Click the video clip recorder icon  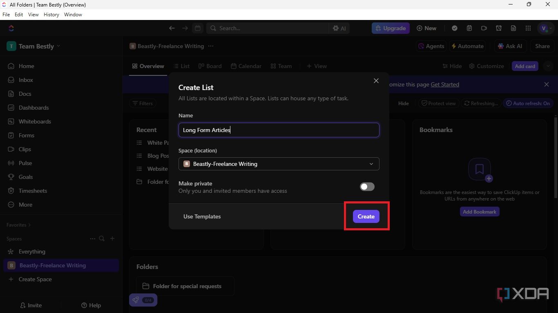point(484,28)
